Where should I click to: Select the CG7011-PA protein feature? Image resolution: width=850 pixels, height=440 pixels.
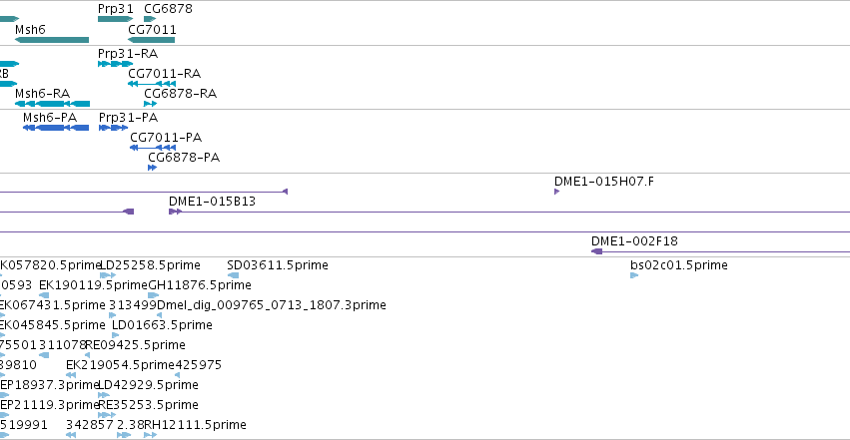coord(153,148)
